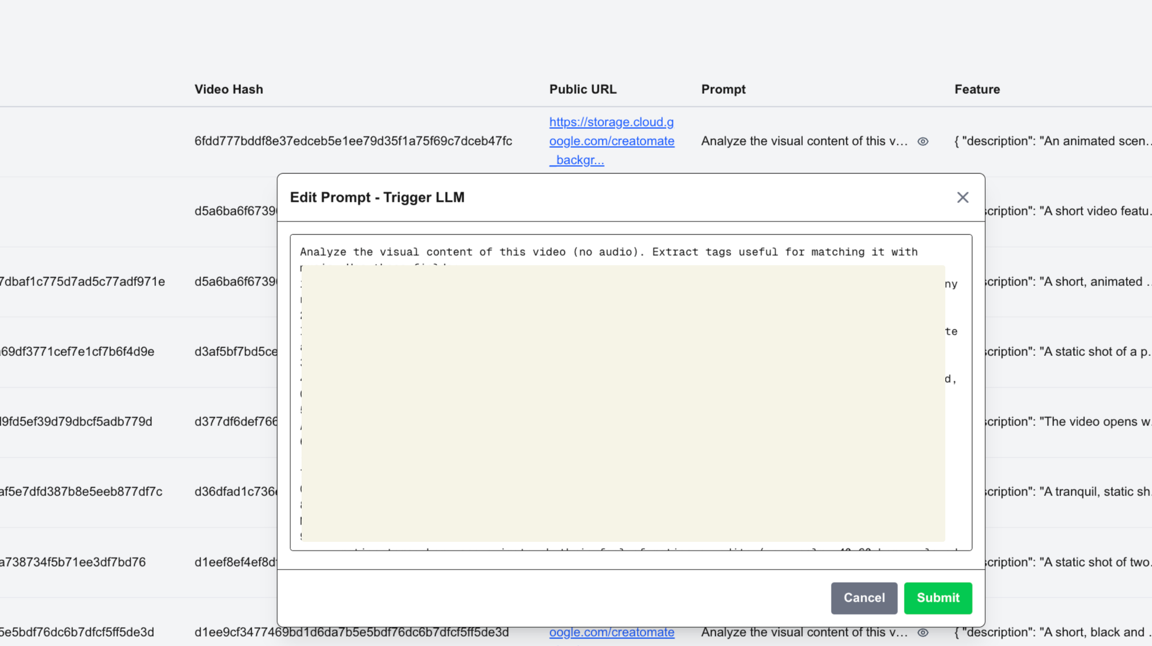The width and height of the screenshot is (1152, 646).
Task: Click the Public URL column header
Action: click(x=582, y=89)
